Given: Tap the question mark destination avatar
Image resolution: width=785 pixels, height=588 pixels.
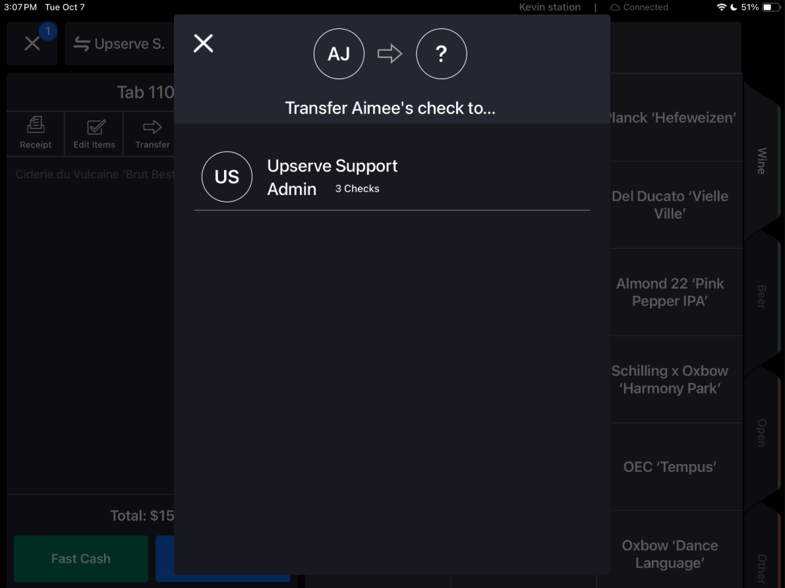Looking at the screenshot, I should pos(441,53).
